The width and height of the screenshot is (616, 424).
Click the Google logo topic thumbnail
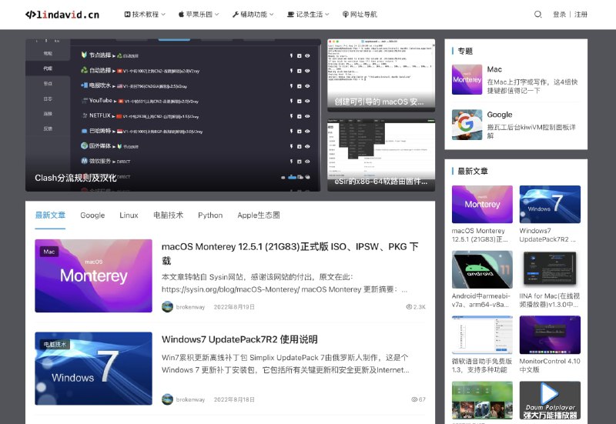(467, 125)
